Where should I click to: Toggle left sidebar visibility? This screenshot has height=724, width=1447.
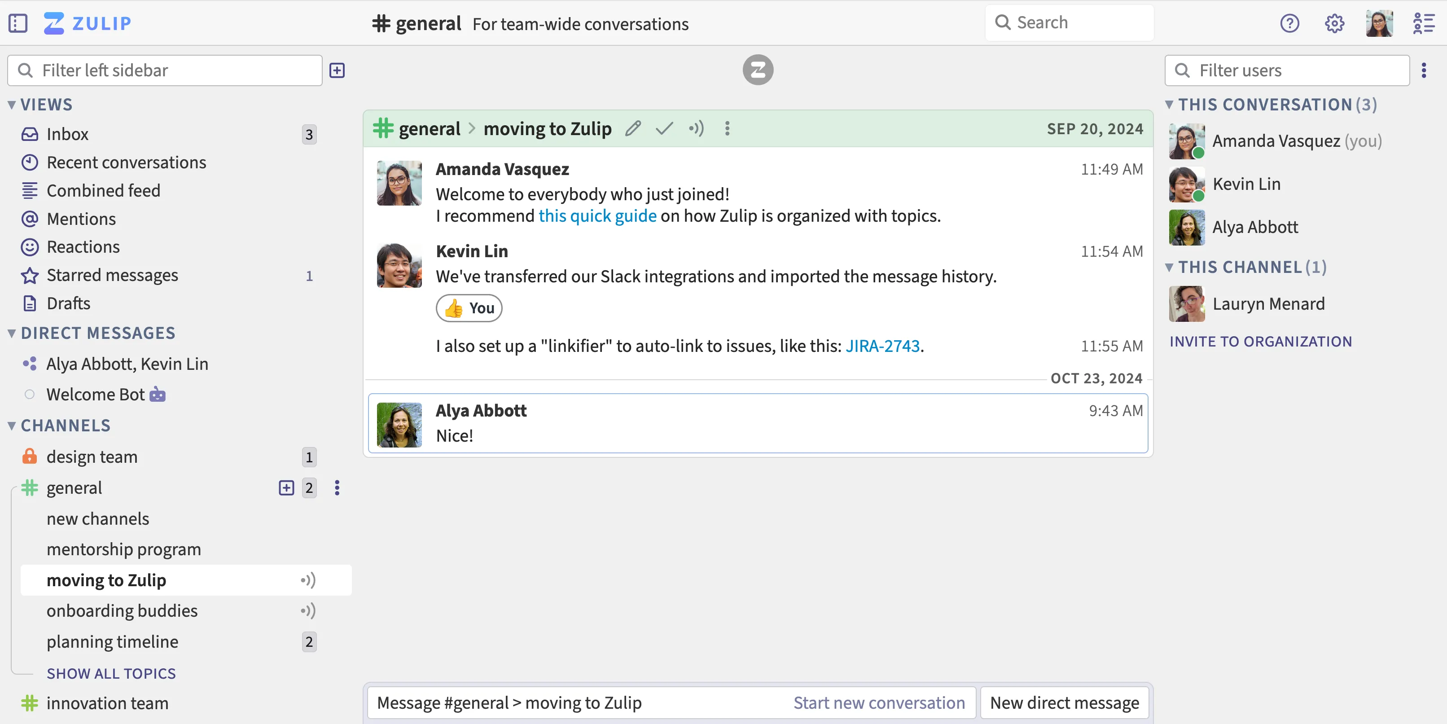point(18,23)
